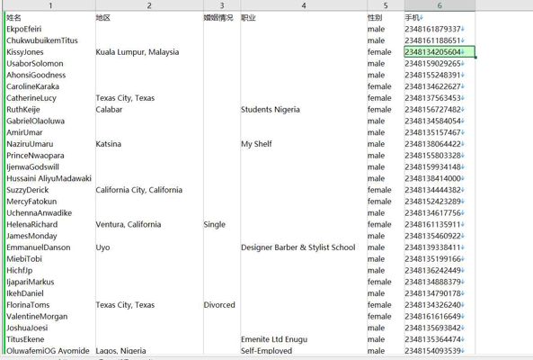Select the name cell HichfJp
This screenshot has height=360, width=533.
50,271
